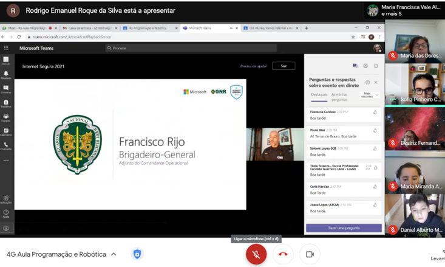Open Calendar in Teams sidebar

point(6,131)
